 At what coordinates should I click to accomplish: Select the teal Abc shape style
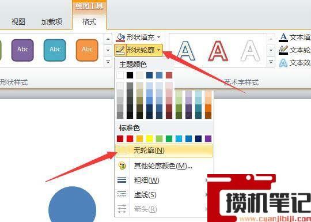pyautogui.click(x=55, y=50)
